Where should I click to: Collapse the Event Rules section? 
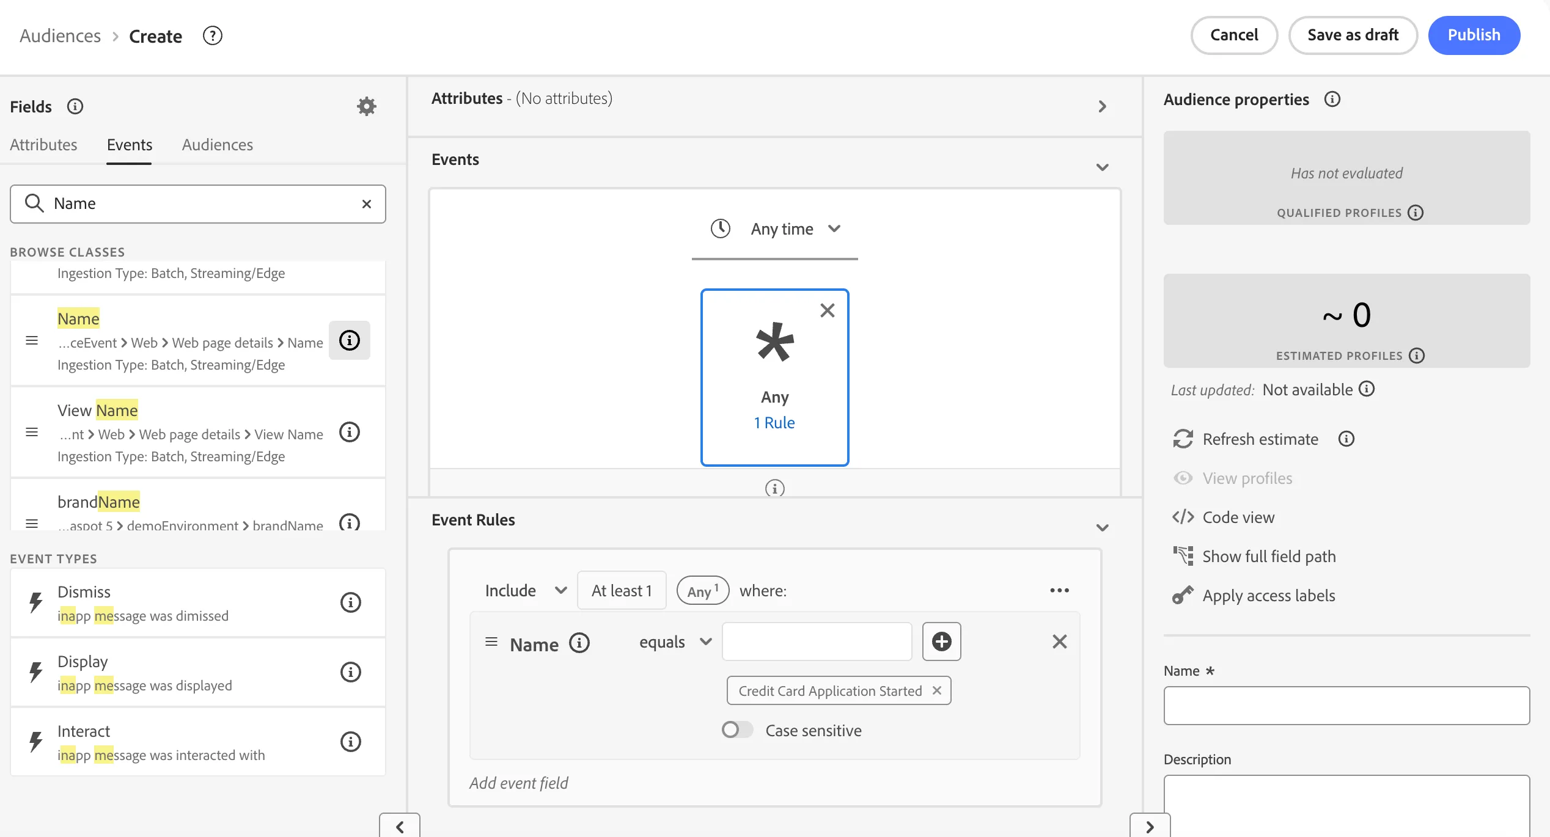[1102, 527]
